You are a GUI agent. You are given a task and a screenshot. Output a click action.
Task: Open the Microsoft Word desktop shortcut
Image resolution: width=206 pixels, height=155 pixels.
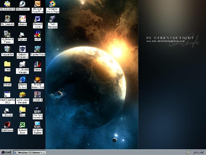[38, 19]
